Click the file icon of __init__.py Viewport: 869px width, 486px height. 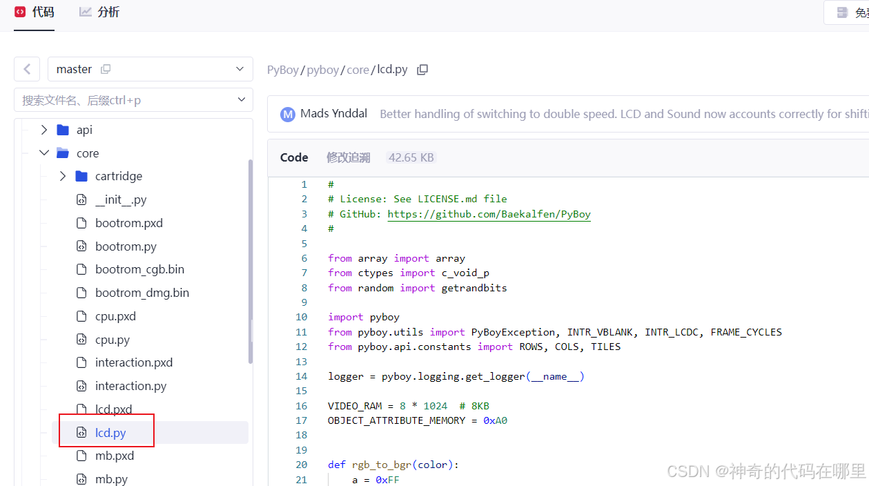(81, 200)
